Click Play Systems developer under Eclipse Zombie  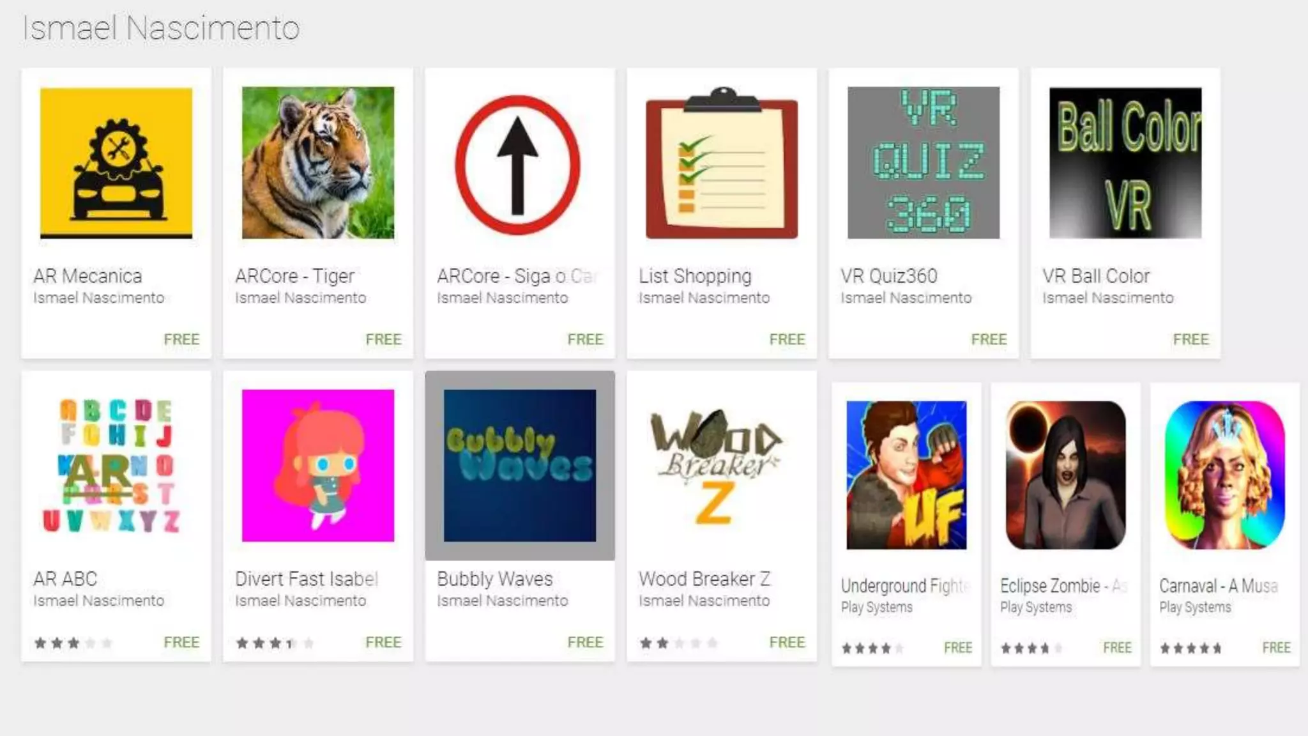(1036, 608)
